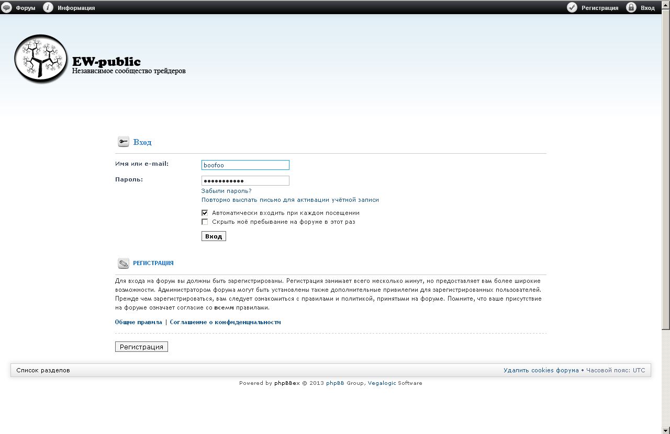The width and height of the screenshot is (670, 434).
Task: Click the padlock login icon in top bar
Action: click(631, 7)
